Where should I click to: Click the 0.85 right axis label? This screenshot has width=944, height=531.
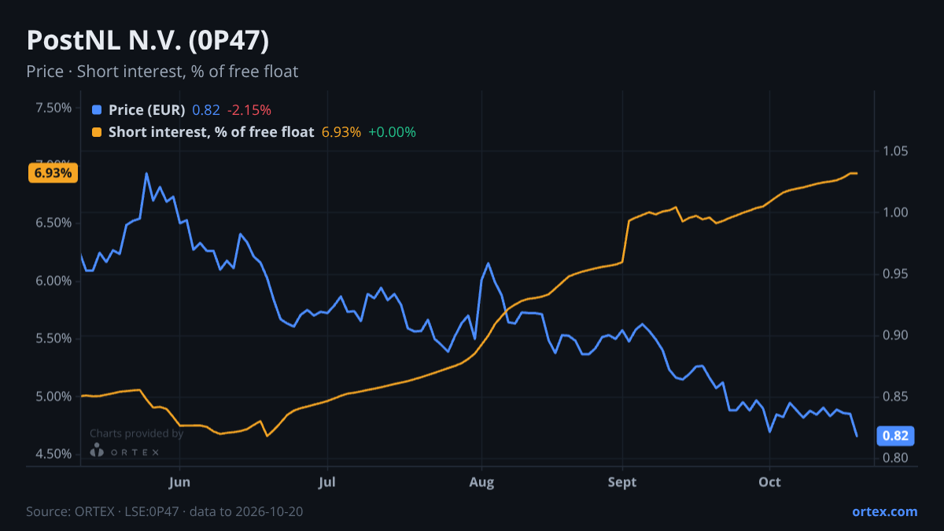click(896, 396)
